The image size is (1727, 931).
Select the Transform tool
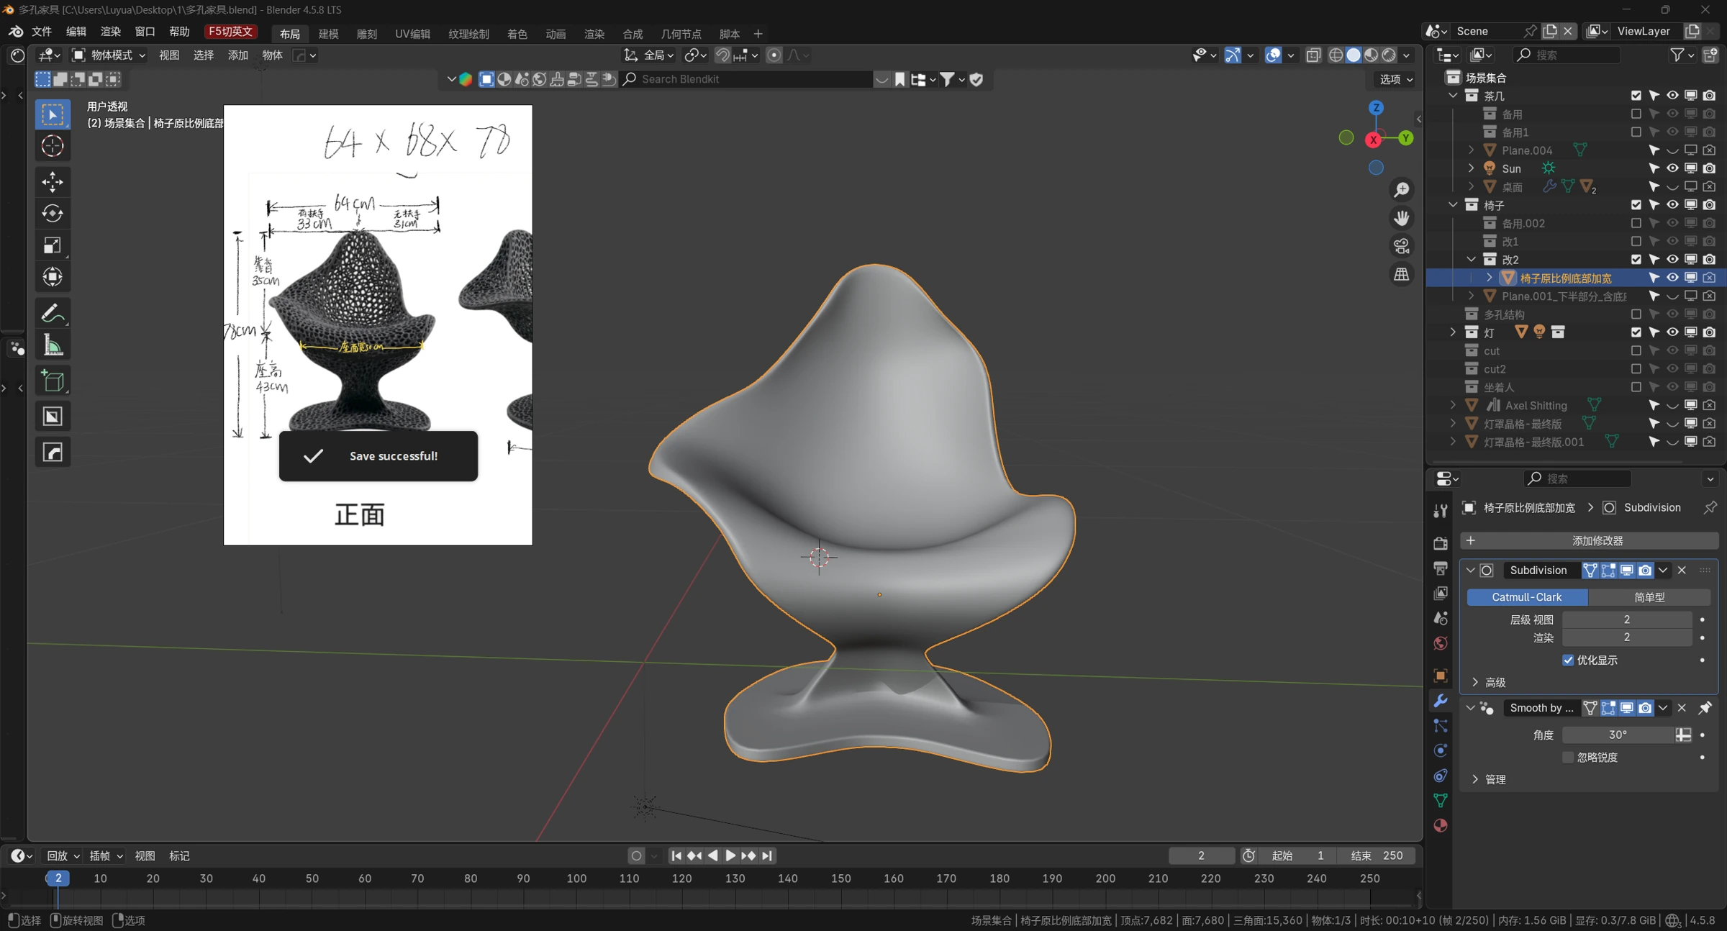[x=53, y=277]
